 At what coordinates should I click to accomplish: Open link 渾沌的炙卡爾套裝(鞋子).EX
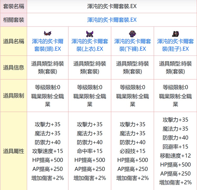point(175,45)
